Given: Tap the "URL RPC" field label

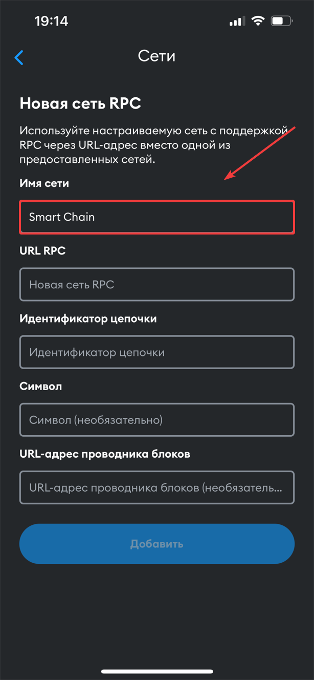Looking at the screenshot, I should tap(42, 251).
